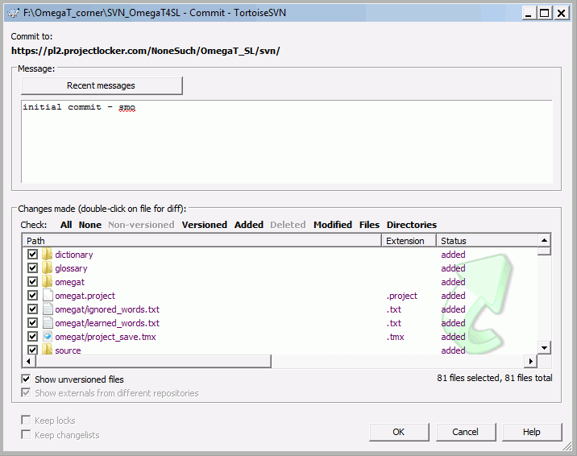
Task: Sort by the Extension column header
Action: click(x=409, y=241)
